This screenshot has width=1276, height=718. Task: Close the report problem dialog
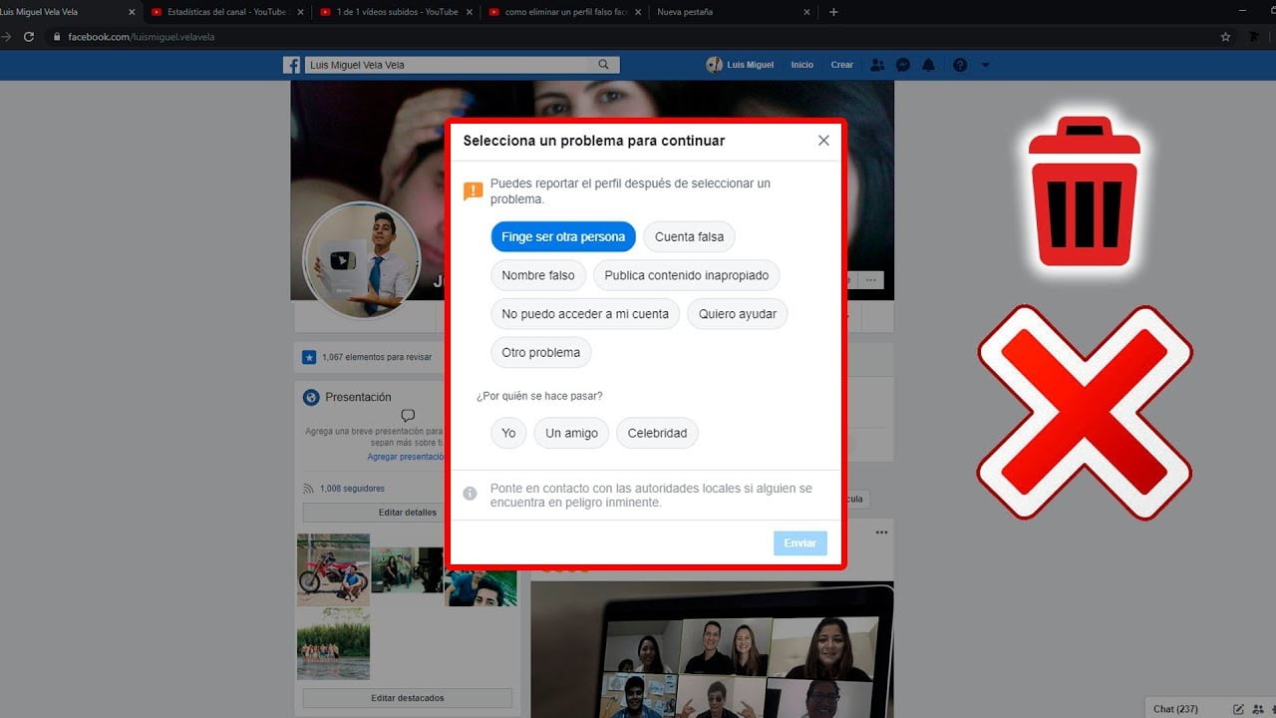tap(823, 141)
